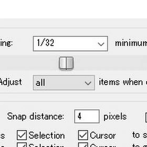
Task: Toggle the upper Cursor checkbox
Action: pyautogui.click(x=83, y=135)
